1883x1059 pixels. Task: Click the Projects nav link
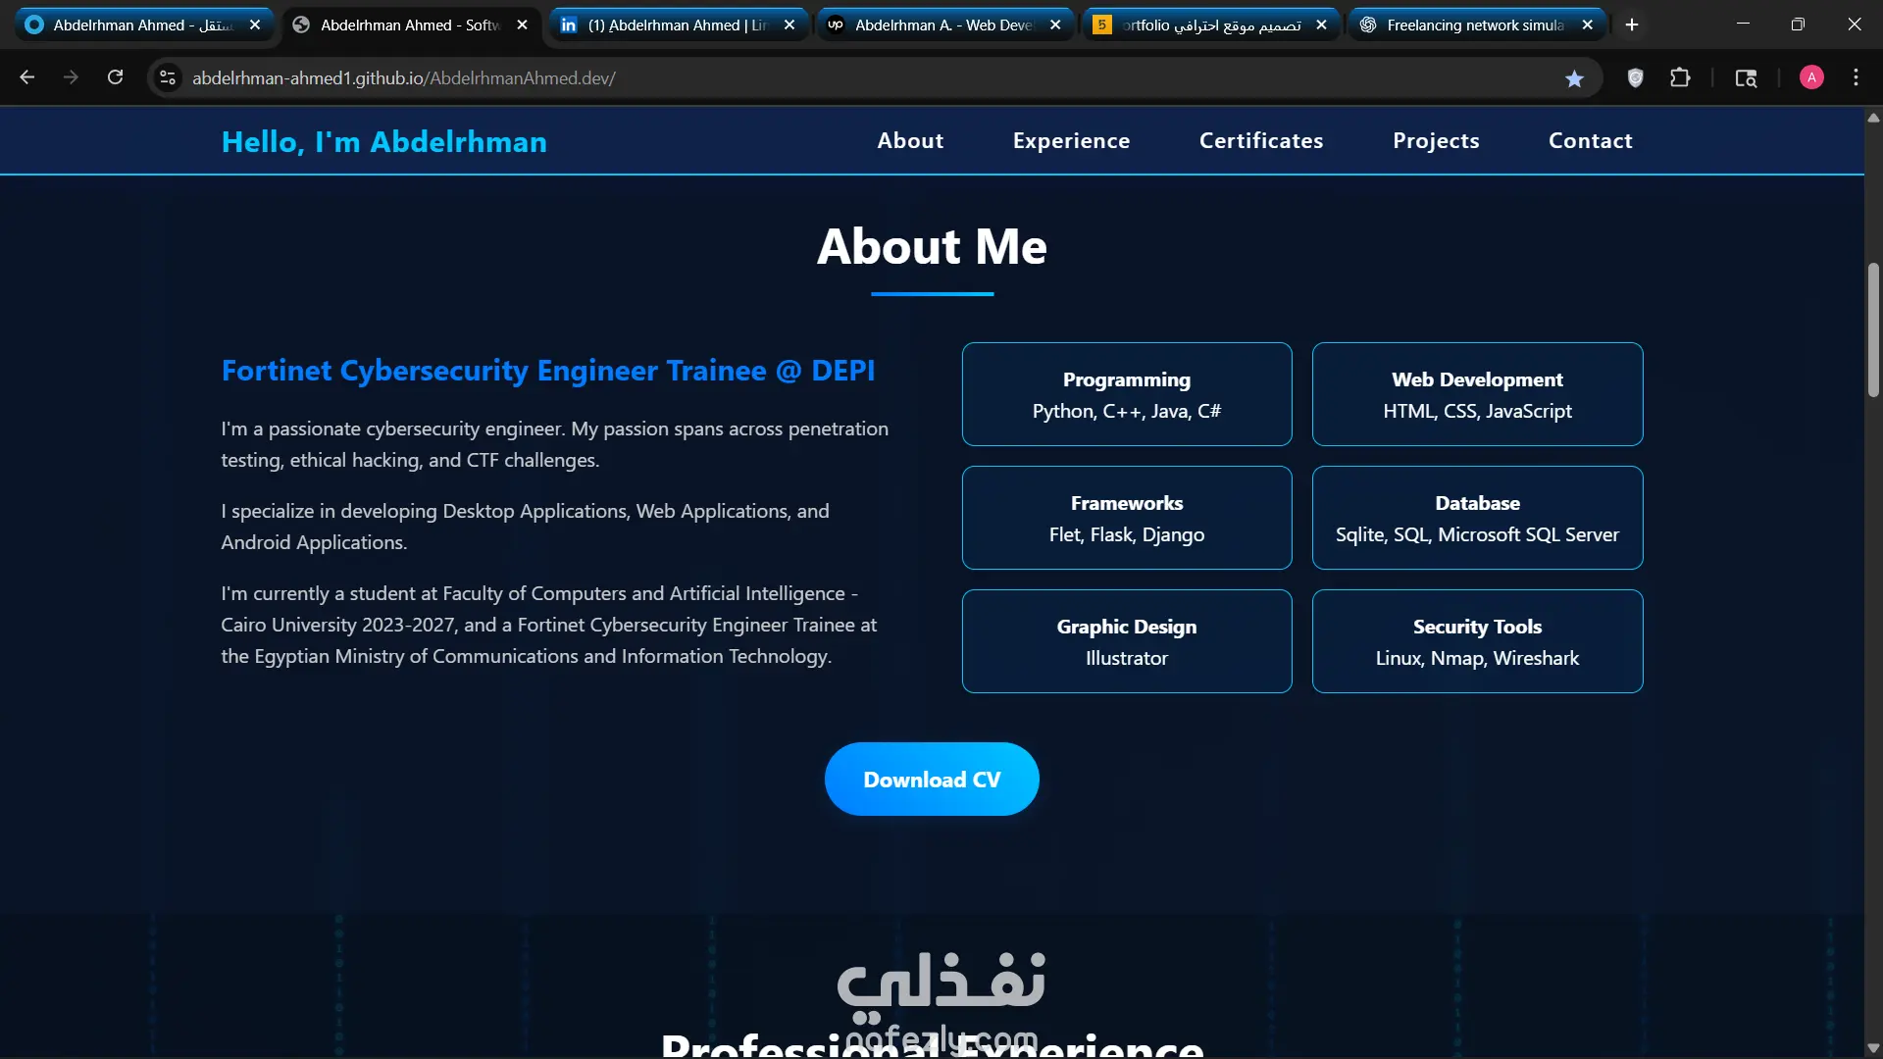pyautogui.click(x=1436, y=141)
